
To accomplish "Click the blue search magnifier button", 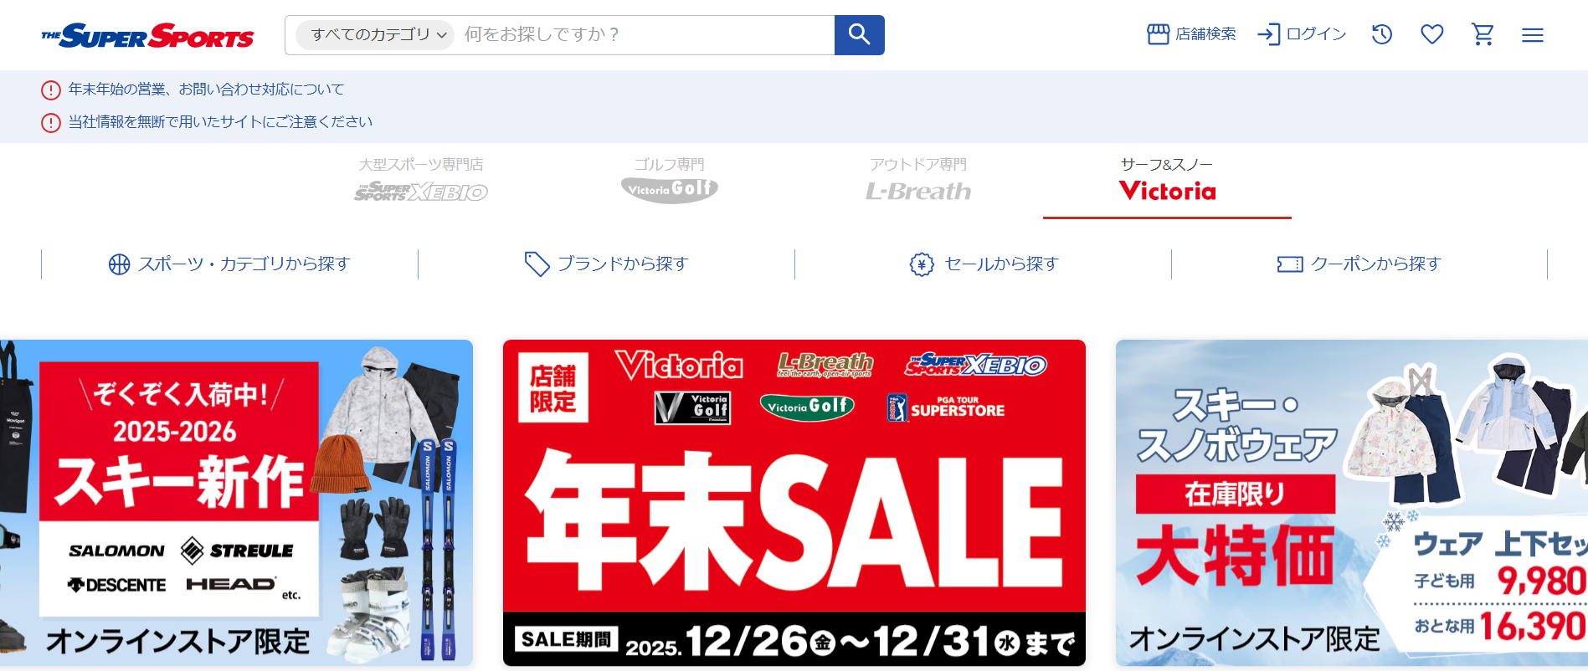I will point(859,35).
